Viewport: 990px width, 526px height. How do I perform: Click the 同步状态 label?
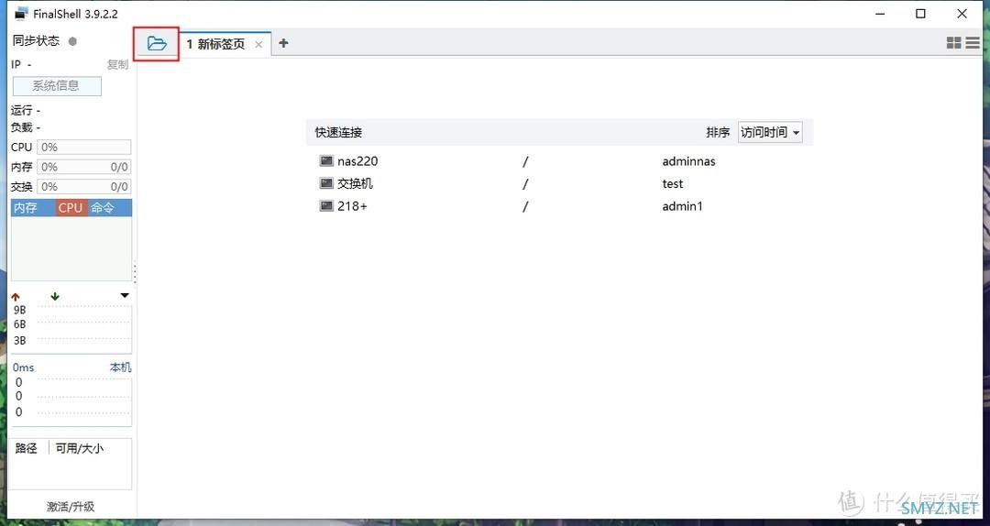(x=36, y=41)
